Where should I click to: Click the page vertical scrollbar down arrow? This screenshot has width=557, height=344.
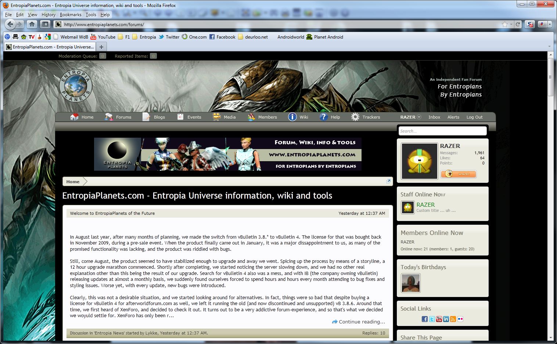[550, 337]
